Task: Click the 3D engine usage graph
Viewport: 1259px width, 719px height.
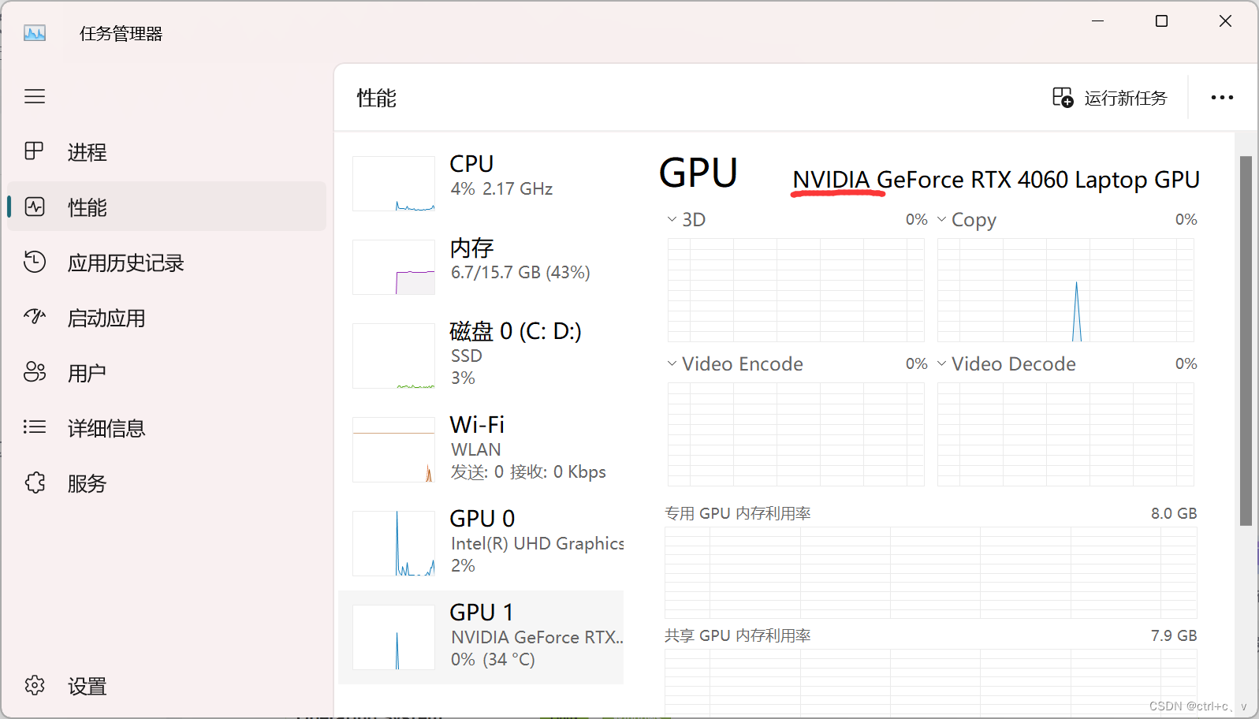Action: coord(796,290)
